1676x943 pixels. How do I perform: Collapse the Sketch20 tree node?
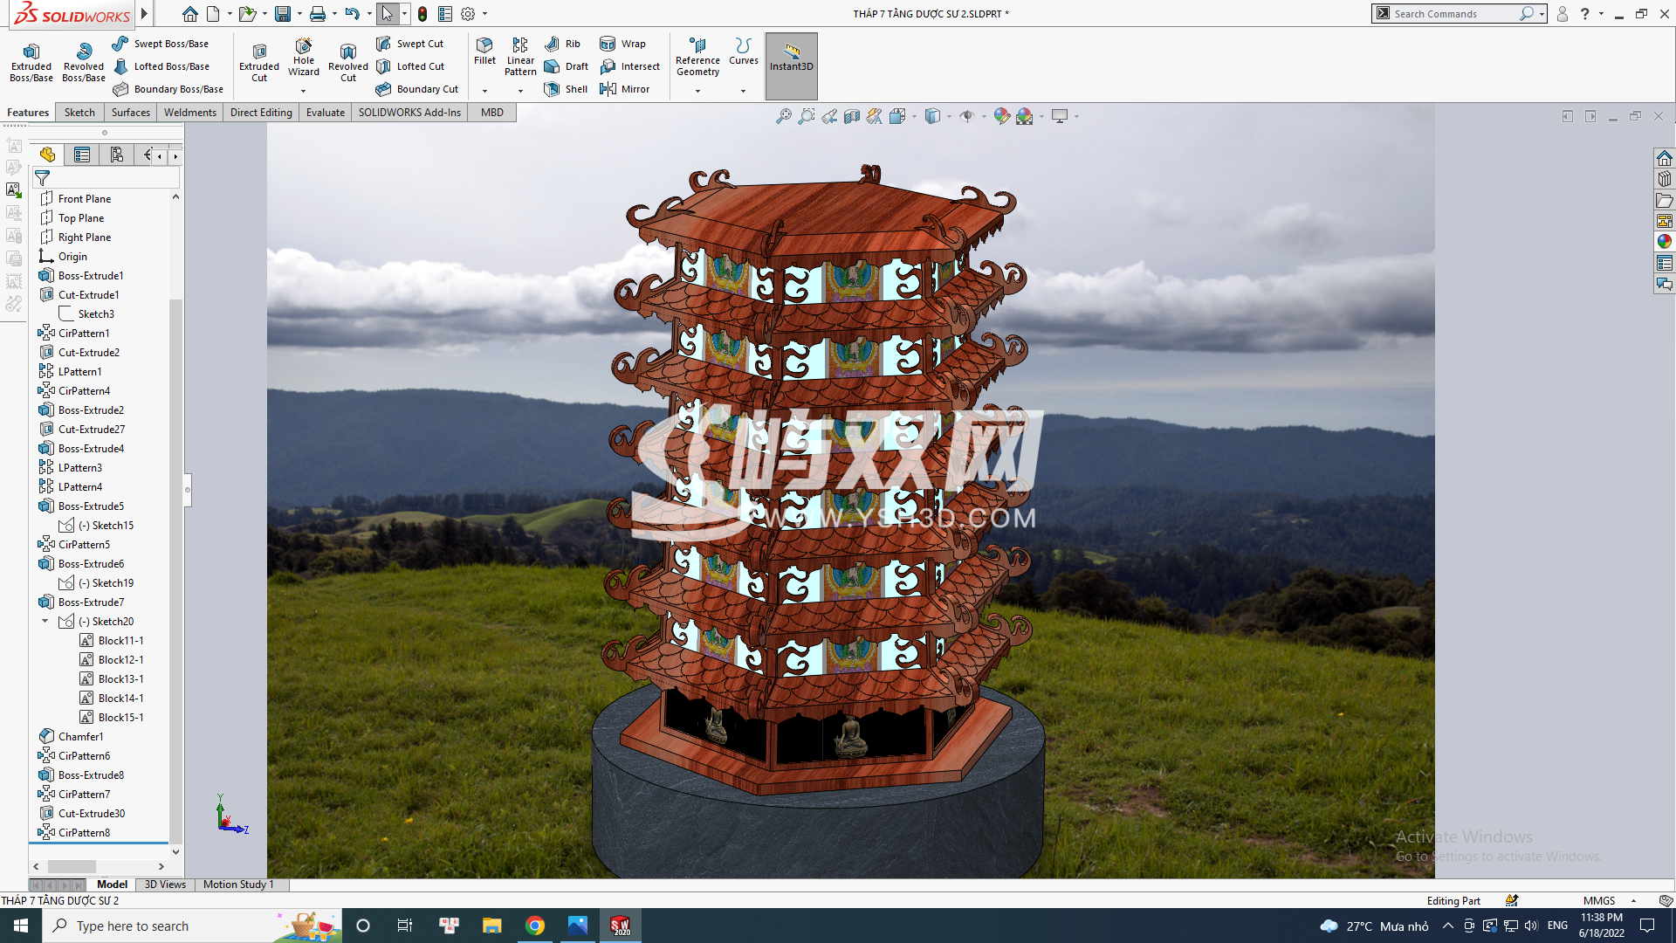tap(45, 622)
